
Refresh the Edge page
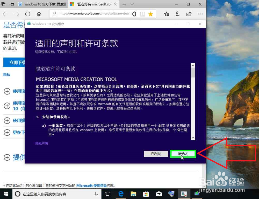point(28,14)
